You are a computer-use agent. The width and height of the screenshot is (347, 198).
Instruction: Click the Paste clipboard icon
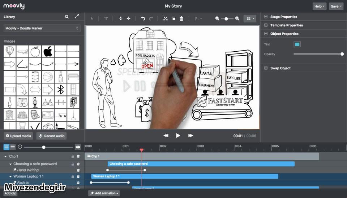click(181, 18)
